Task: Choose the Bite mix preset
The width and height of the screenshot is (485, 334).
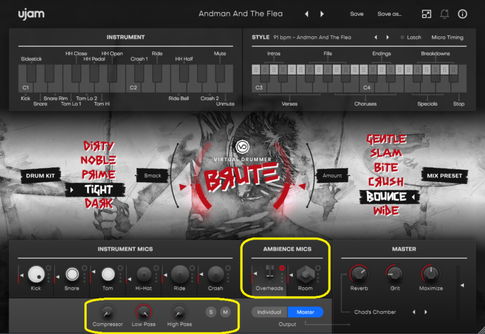Action: tap(386, 168)
